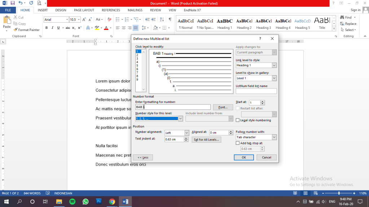This screenshot has height=207, width=369.
Task: Click the Enter formatting for number field
Action: pos(173,107)
